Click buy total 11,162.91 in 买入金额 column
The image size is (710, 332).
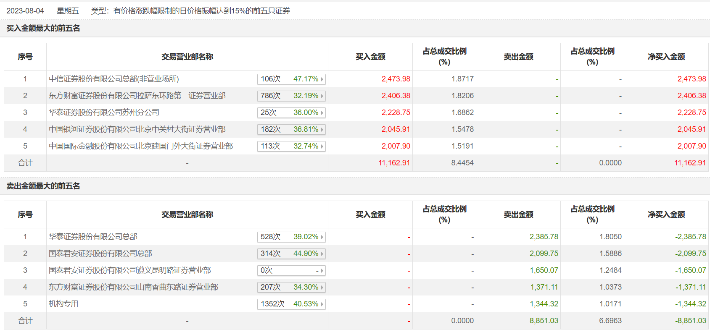coord(394,163)
